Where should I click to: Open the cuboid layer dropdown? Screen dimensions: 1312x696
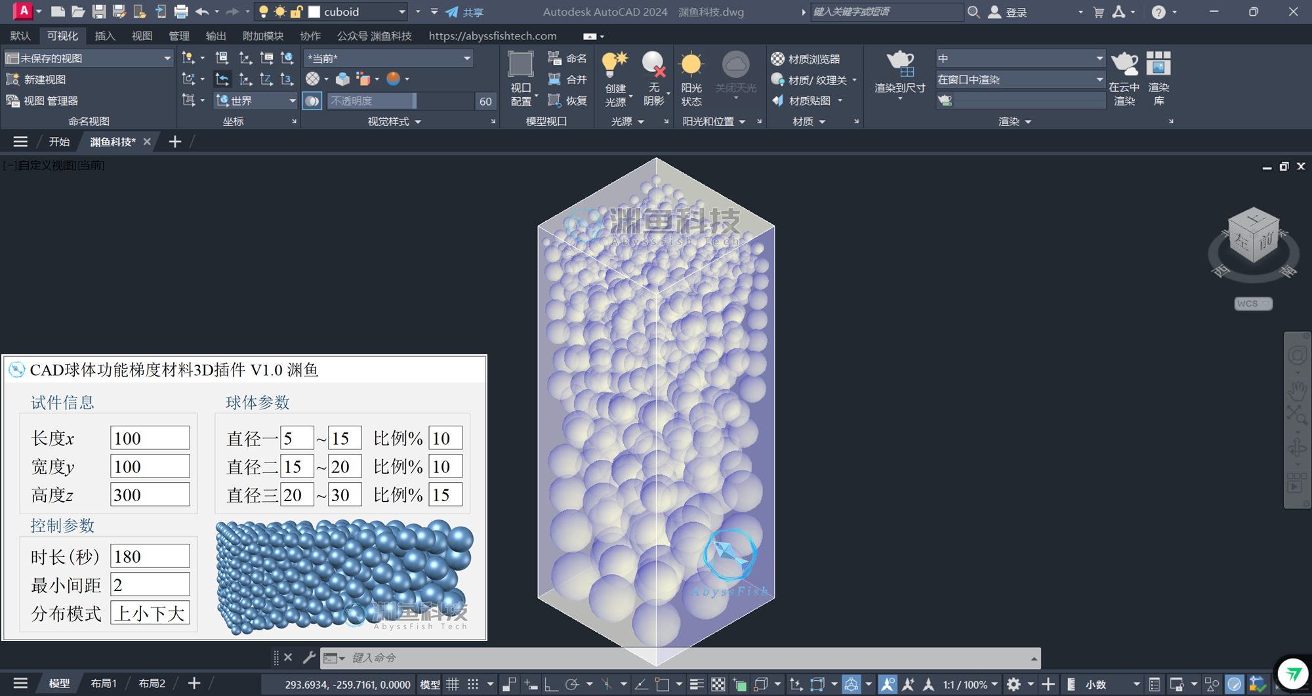402,12
